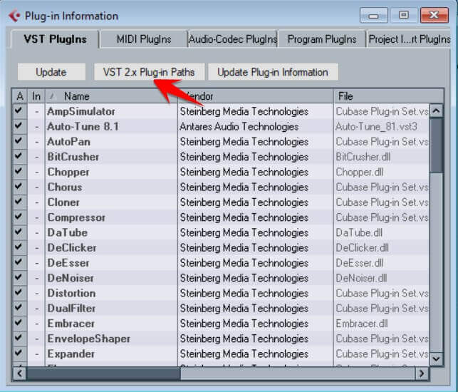458x392 pixels.
Task: Switch to the MIDI PlugIns tab
Action: click(144, 39)
